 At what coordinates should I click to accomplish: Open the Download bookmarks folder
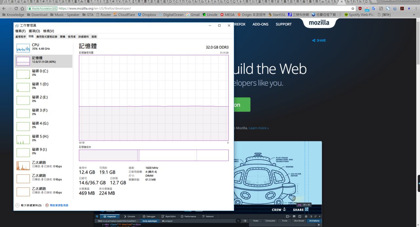click(37, 15)
